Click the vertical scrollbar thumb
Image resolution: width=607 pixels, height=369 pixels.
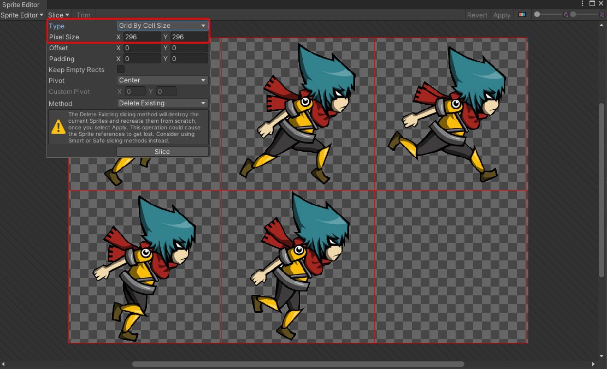click(601, 190)
